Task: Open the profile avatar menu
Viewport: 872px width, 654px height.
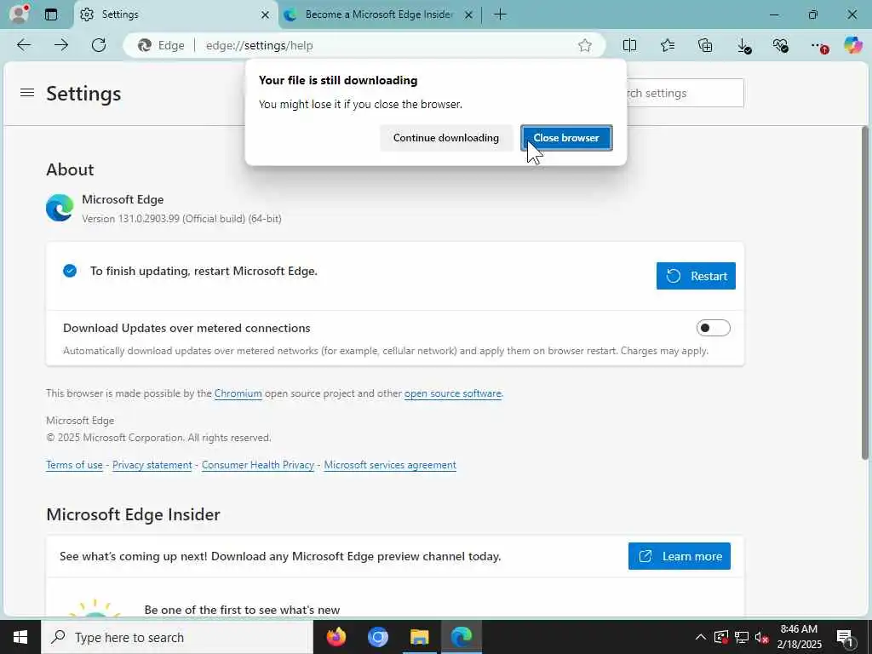Action: (x=19, y=14)
